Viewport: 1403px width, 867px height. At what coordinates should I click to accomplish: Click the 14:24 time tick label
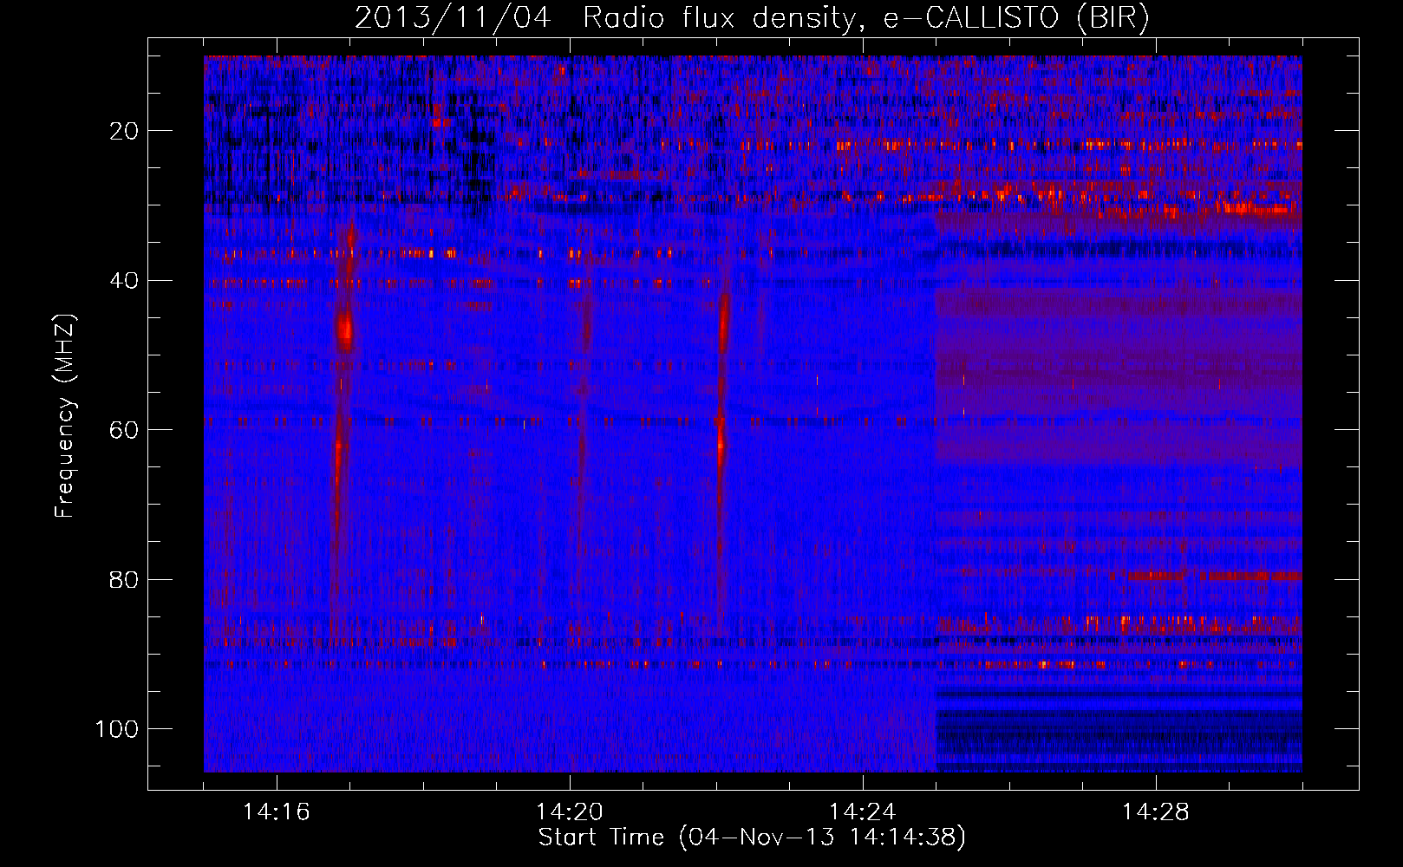click(863, 812)
